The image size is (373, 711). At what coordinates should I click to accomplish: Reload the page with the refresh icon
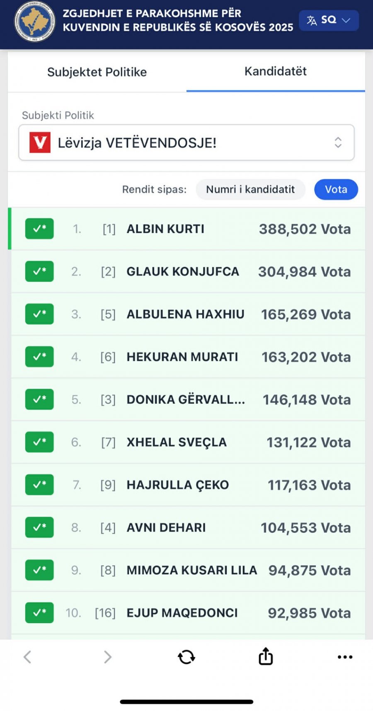tap(186, 657)
